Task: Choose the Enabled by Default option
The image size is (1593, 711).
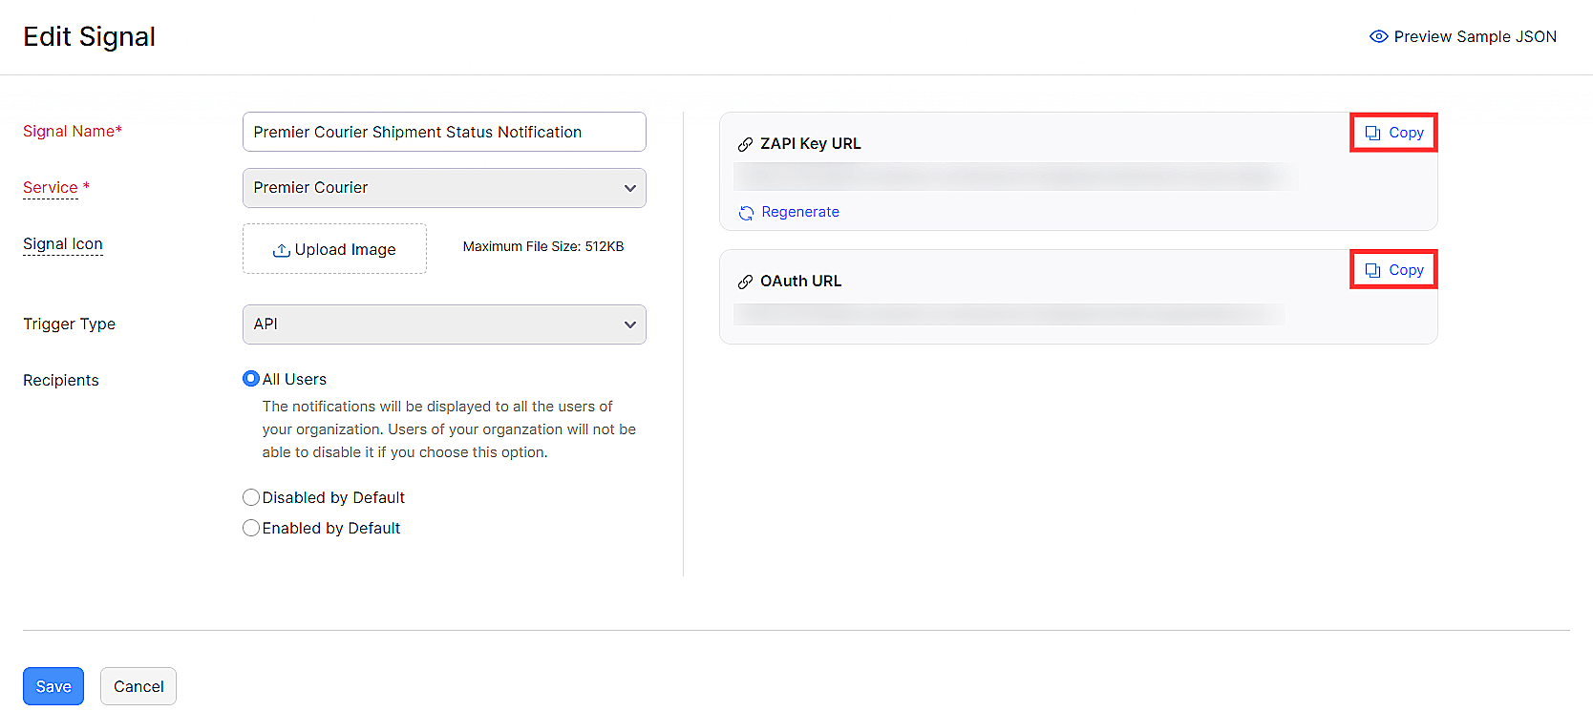Action: 251,528
